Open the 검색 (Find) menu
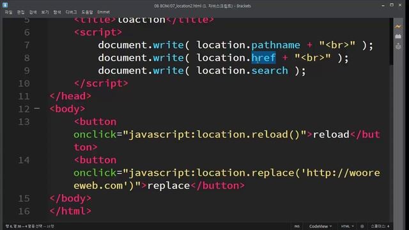The height and width of the screenshot is (230, 409). pyautogui.click(x=33, y=12)
